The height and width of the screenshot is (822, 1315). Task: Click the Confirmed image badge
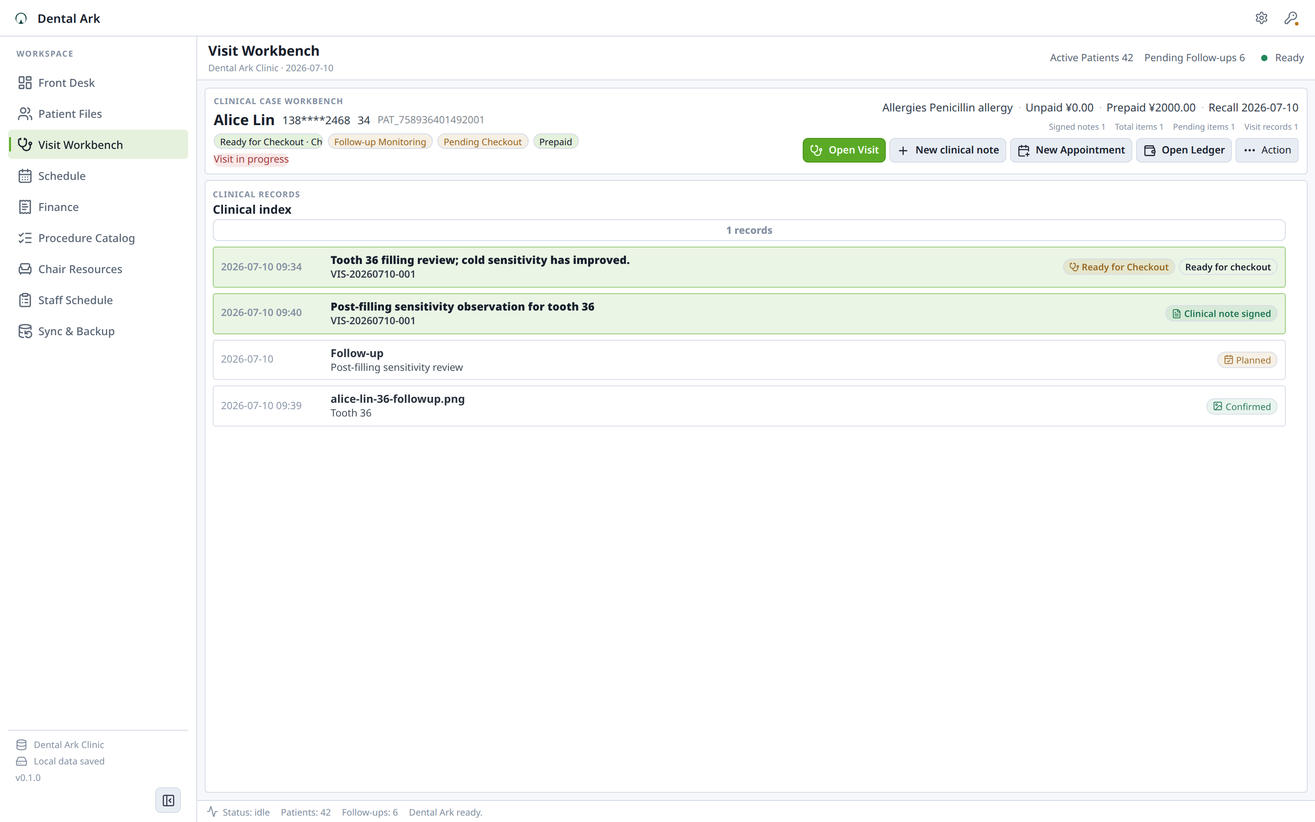[x=1241, y=406]
